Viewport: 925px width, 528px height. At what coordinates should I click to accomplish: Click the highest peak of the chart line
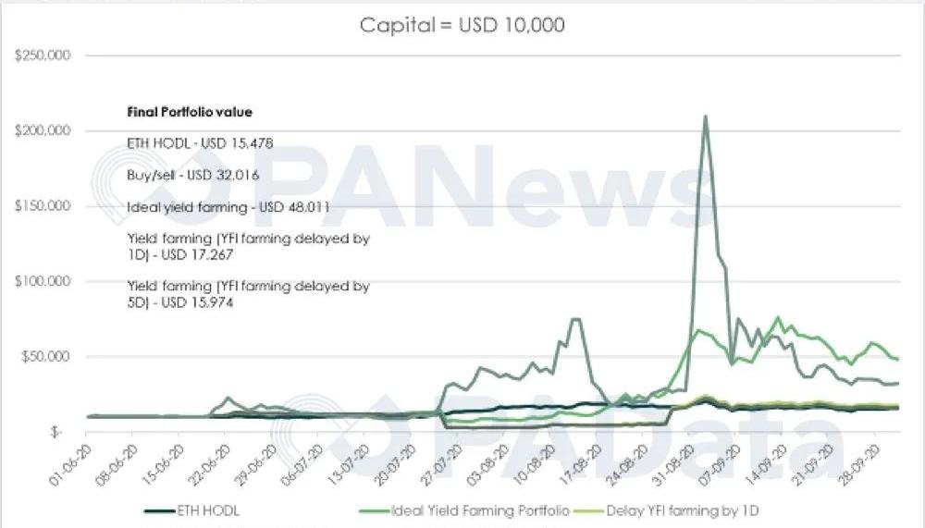click(706, 117)
